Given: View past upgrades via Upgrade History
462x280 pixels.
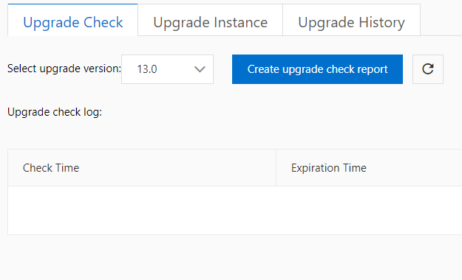Looking at the screenshot, I should coord(351,20).
